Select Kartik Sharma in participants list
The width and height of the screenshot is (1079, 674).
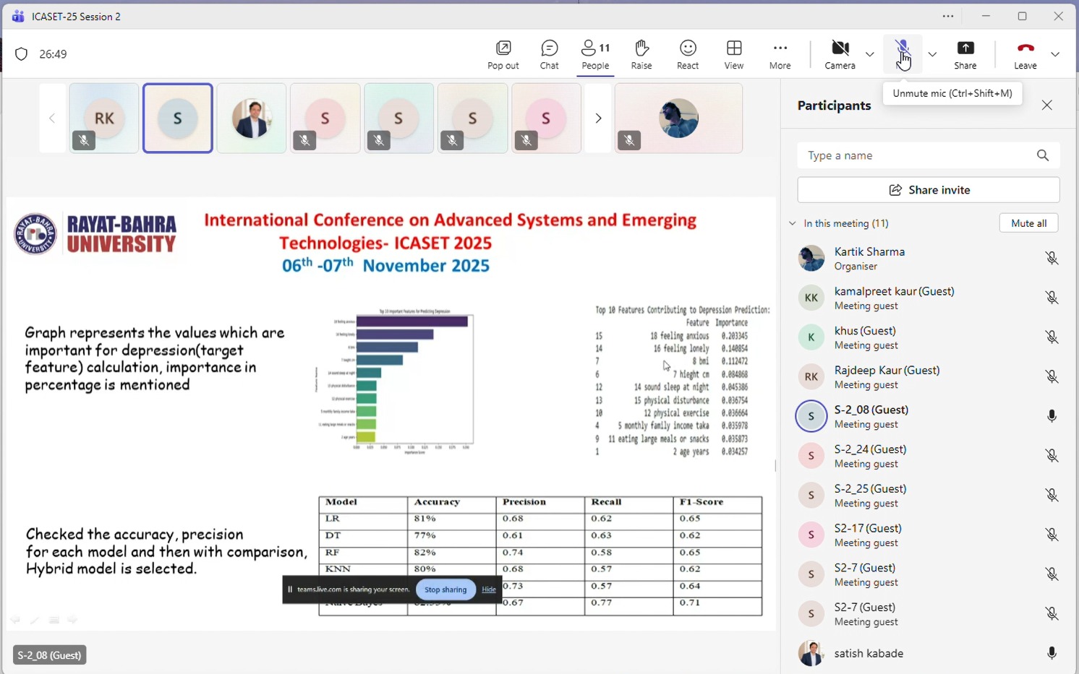click(x=929, y=258)
